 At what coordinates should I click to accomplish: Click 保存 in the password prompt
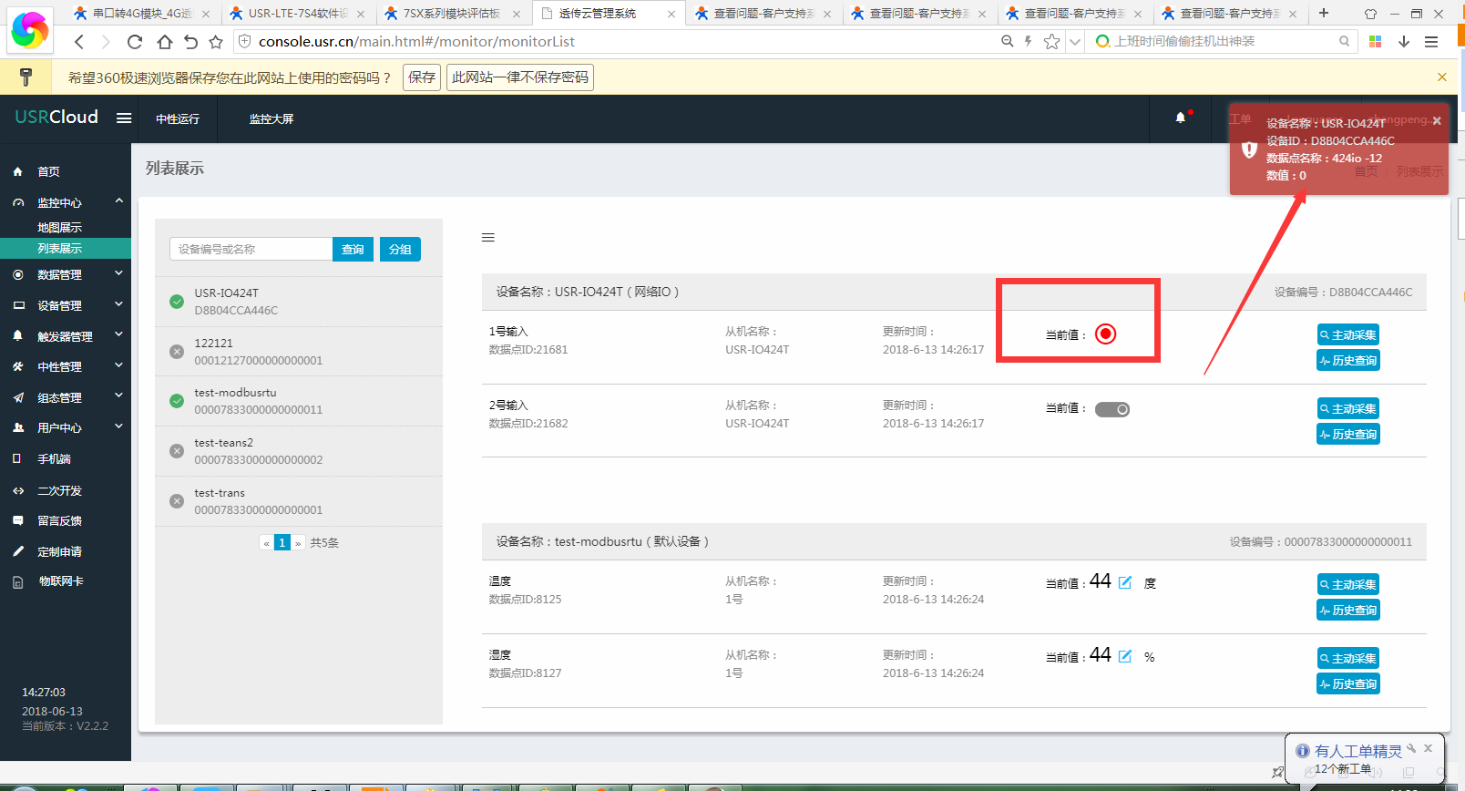pyautogui.click(x=422, y=77)
